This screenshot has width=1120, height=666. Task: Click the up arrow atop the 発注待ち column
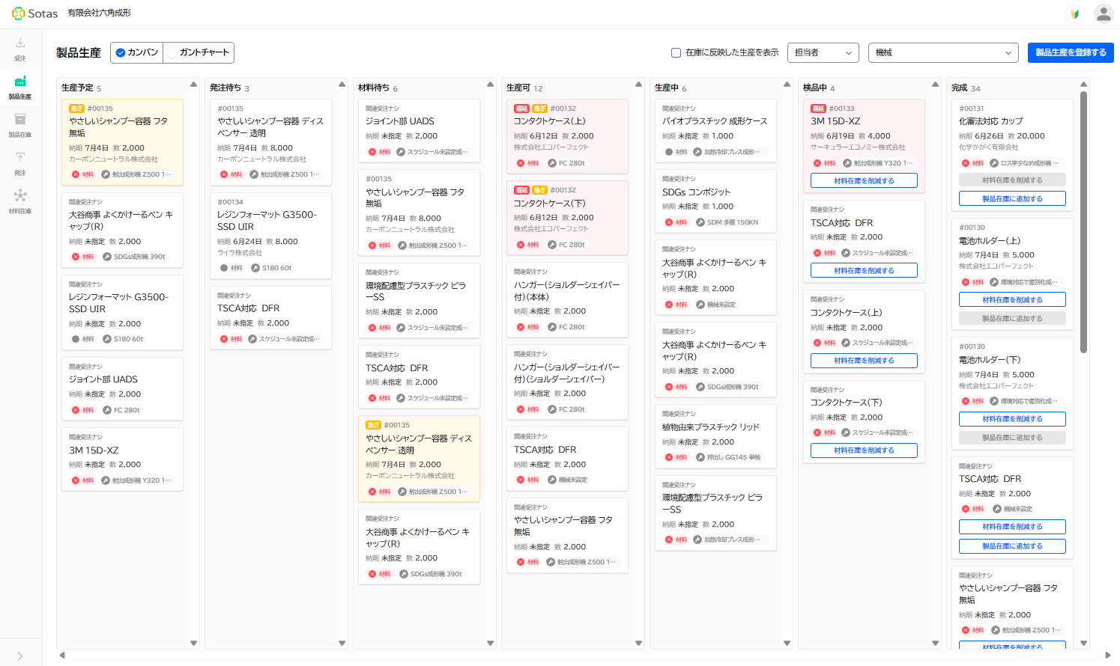(x=342, y=85)
